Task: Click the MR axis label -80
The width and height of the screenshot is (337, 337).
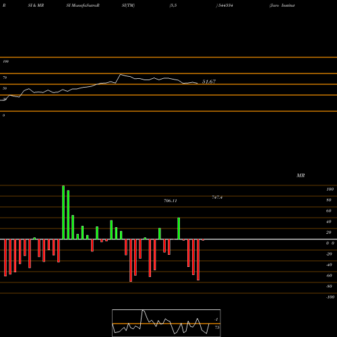Action: (329, 286)
